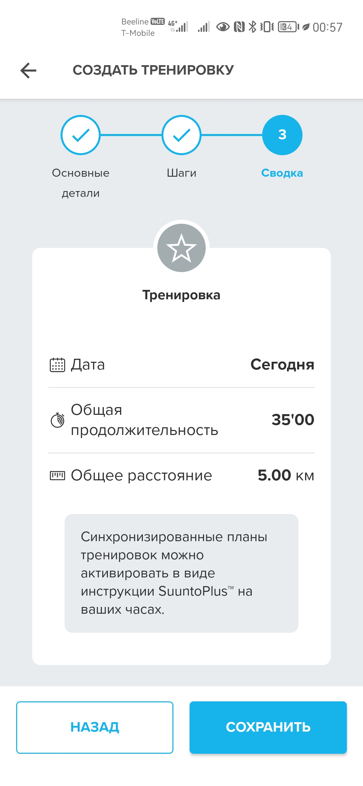Image resolution: width=363 pixels, height=786 pixels.
Task: Select completed step Шаги circle
Action: (182, 135)
